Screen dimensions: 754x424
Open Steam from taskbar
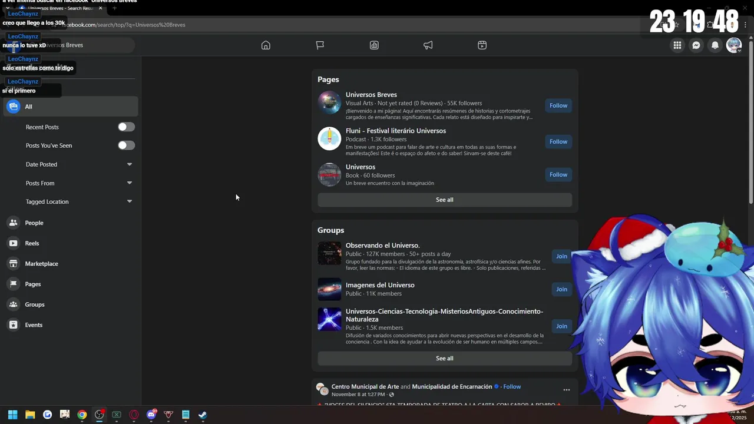(203, 415)
